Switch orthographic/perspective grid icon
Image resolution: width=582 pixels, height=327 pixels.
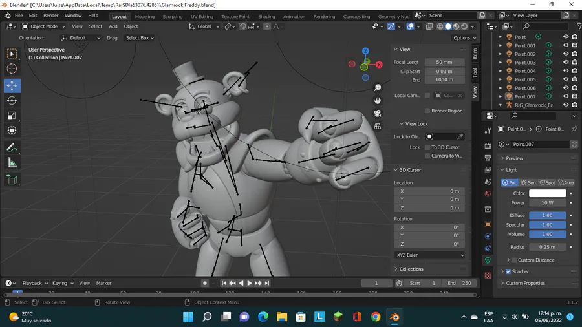point(378,126)
